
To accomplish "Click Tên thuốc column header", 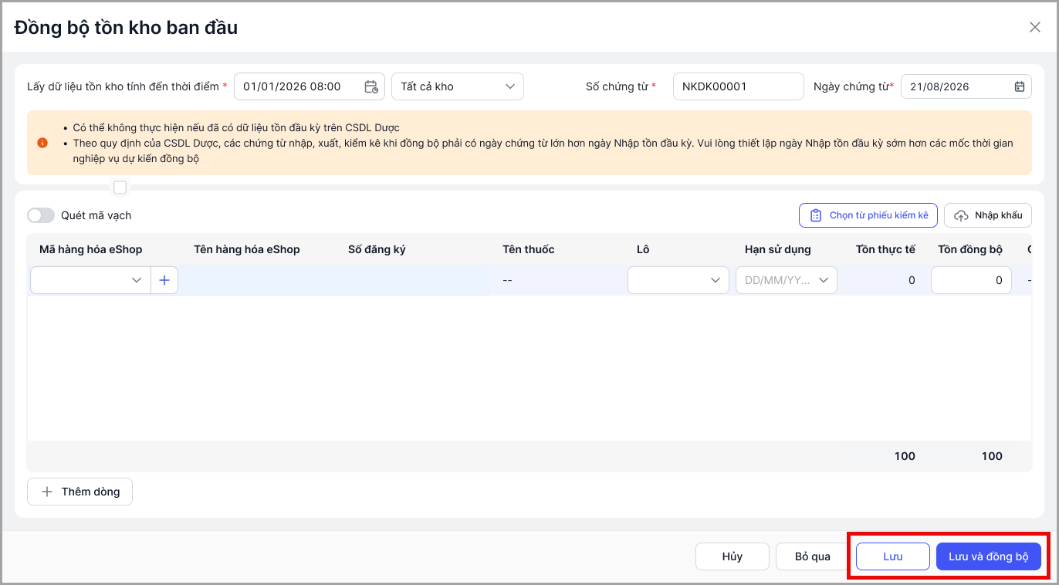I will click(529, 249).
